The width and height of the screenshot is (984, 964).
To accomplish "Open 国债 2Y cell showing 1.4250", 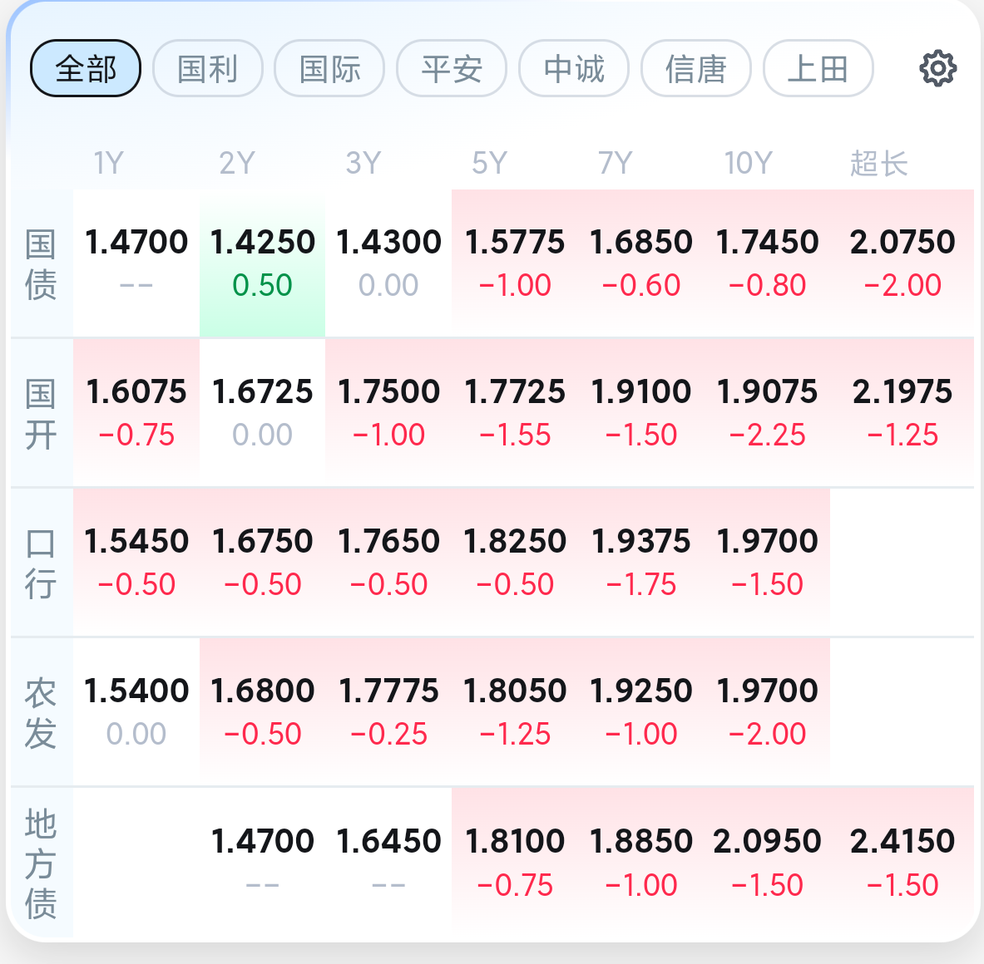I will click(262, 263).
